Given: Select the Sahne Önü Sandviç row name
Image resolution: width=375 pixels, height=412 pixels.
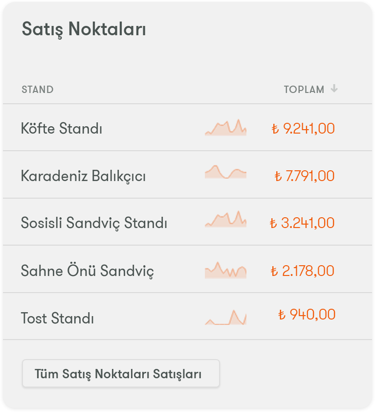Looking at the screenshot, I should pos(87,271).
